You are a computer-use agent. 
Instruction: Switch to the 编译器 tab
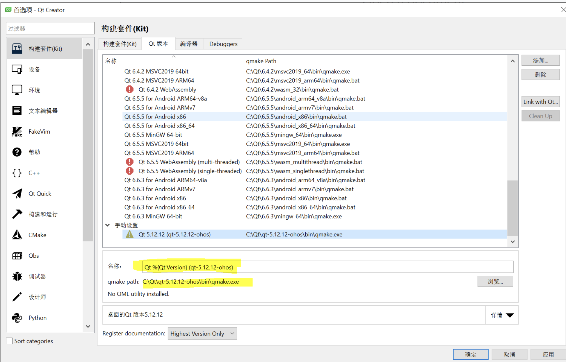click(188, 44)
